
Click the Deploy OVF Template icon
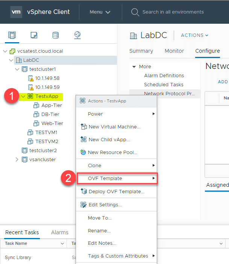(x=84, y=191)
